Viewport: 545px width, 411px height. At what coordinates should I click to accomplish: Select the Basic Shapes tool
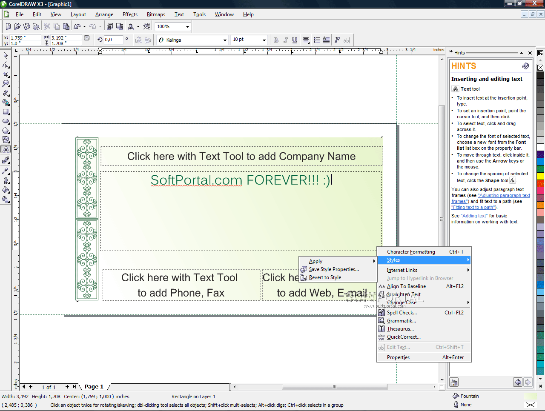6,140
